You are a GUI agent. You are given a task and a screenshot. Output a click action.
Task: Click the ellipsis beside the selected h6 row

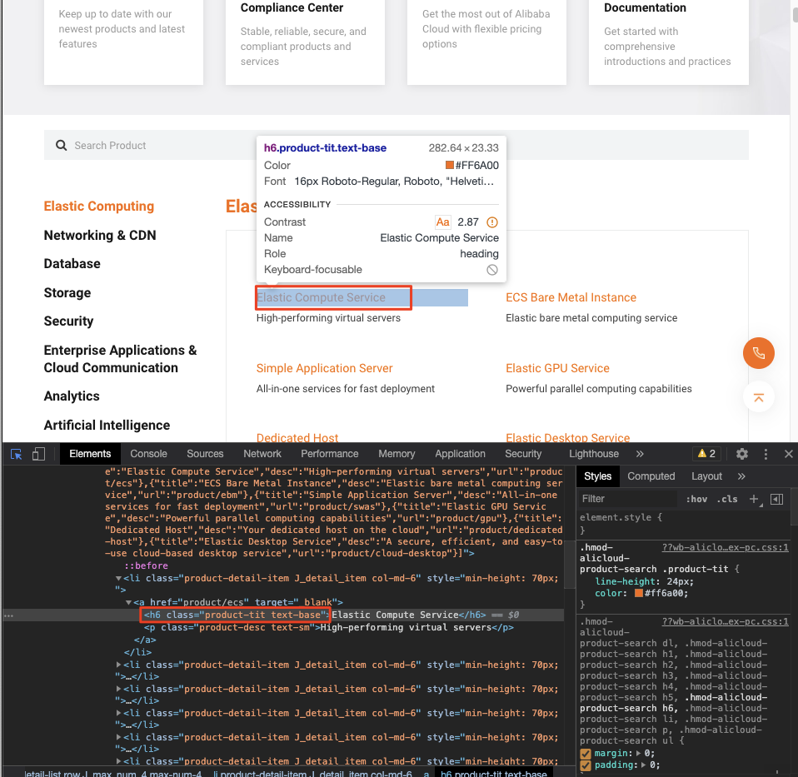[8, 615]
